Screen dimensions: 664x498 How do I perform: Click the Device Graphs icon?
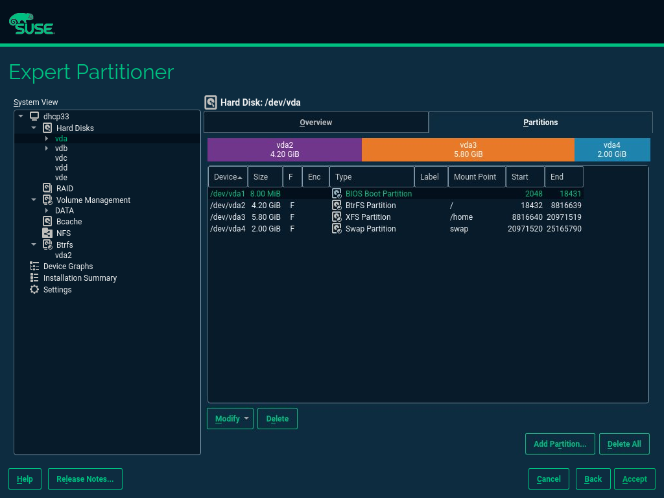[34, 266]
